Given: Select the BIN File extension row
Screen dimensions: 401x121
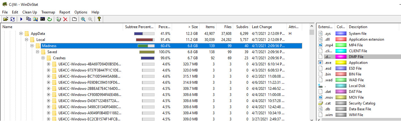Looking at the screenshot, I should click(x=358, y=74).
